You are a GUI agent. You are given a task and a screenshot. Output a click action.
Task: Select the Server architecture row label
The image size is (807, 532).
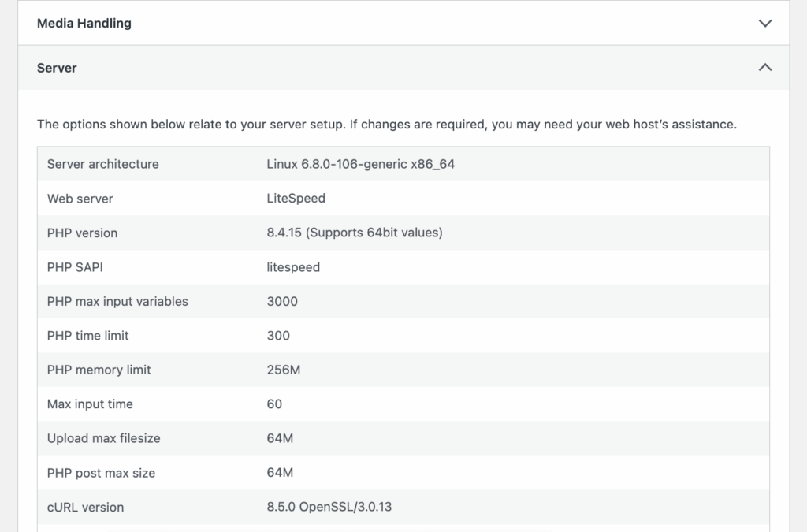coord(102,164)
